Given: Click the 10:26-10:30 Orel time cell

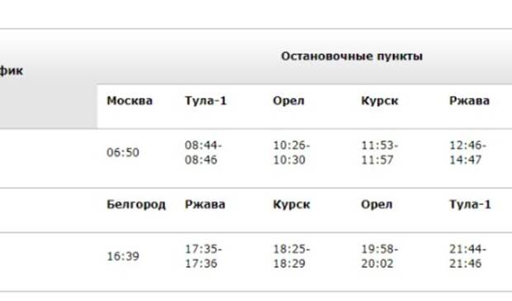Looking at the screenshot, I should (292, 153).
